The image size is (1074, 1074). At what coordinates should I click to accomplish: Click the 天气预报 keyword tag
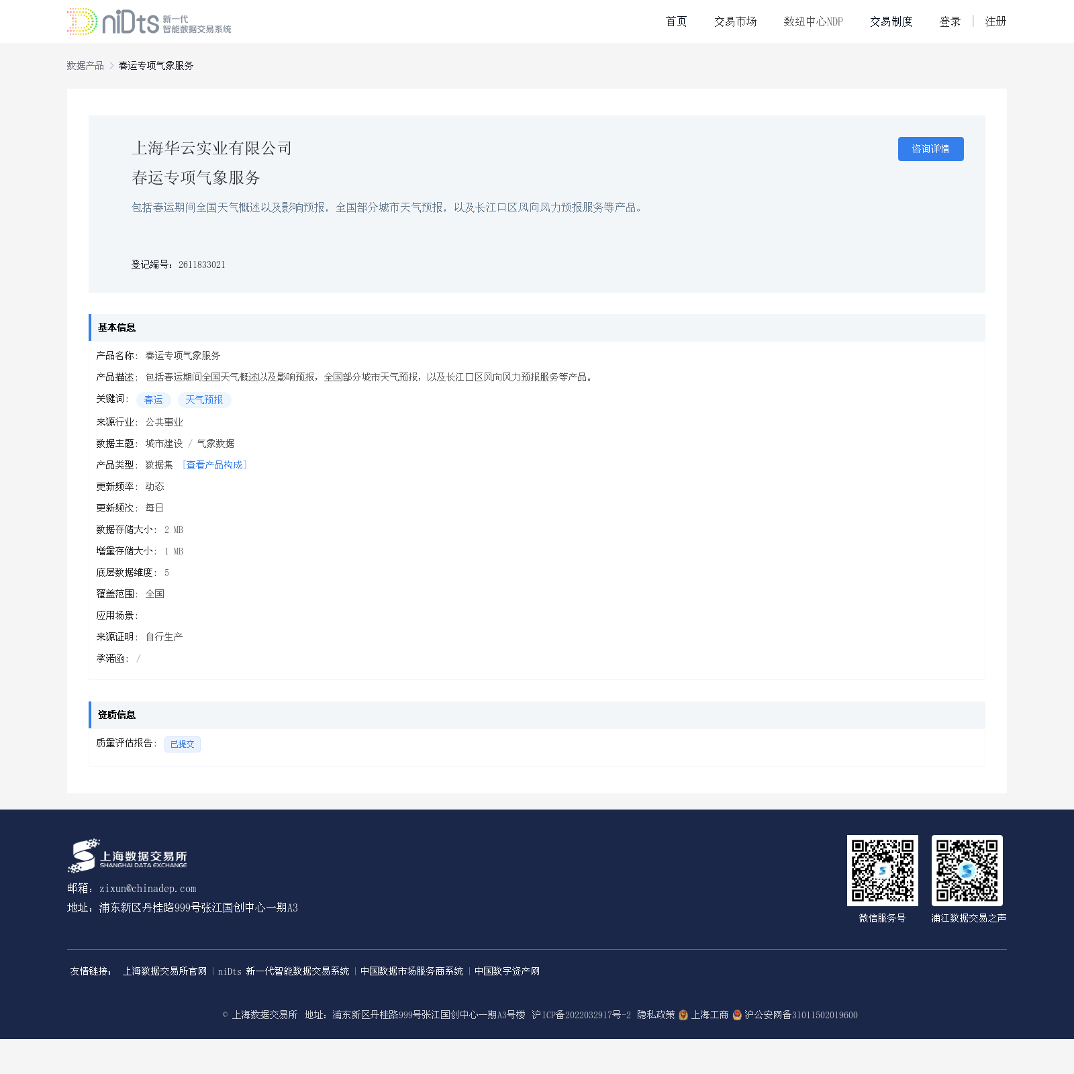coord(204,400)
